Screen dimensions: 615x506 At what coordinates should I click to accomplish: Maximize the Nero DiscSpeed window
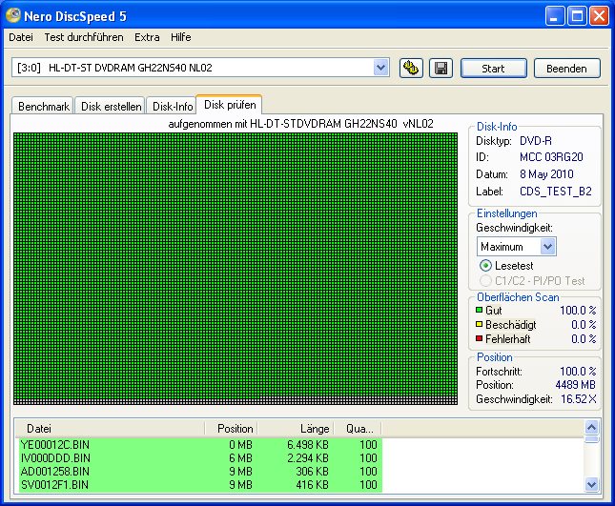tap(578, 16)
